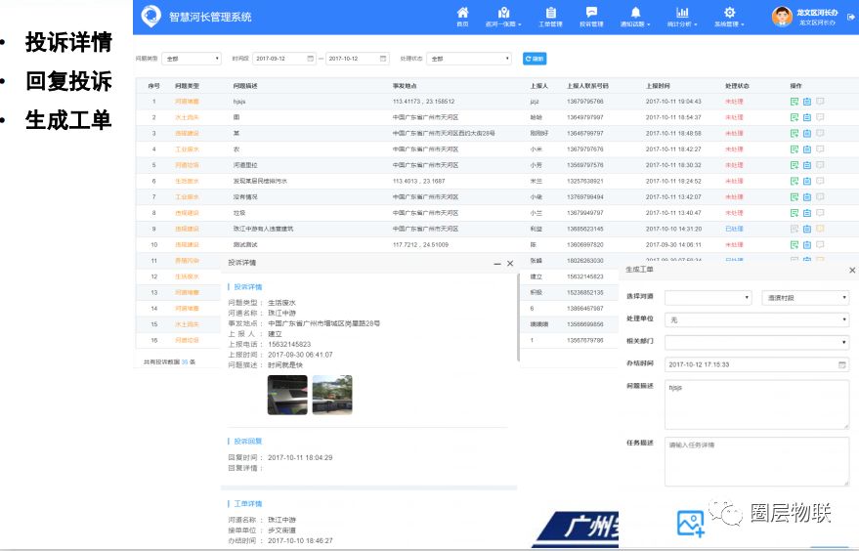Close the 投诉详情 dialog
The width and height of the screenshot is (859, 551).
(x=510, y=264)
